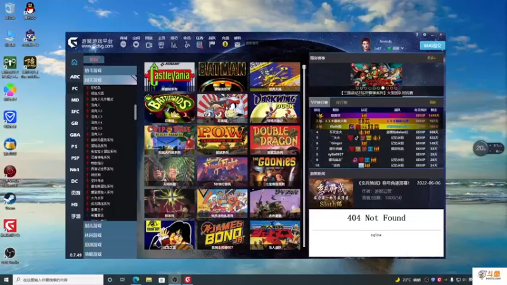Collapse the 过关游戏 category header
The image size is (507, 285).
[110, 80]
